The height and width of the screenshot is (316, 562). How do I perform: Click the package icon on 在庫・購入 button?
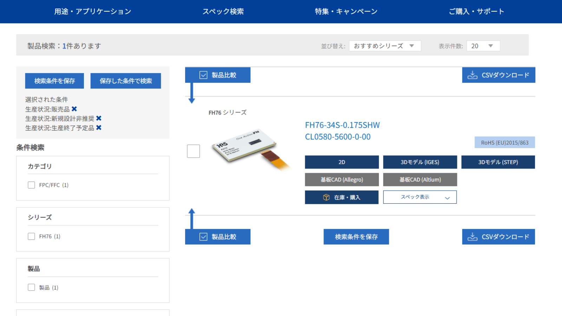click(x=326, y=197)
